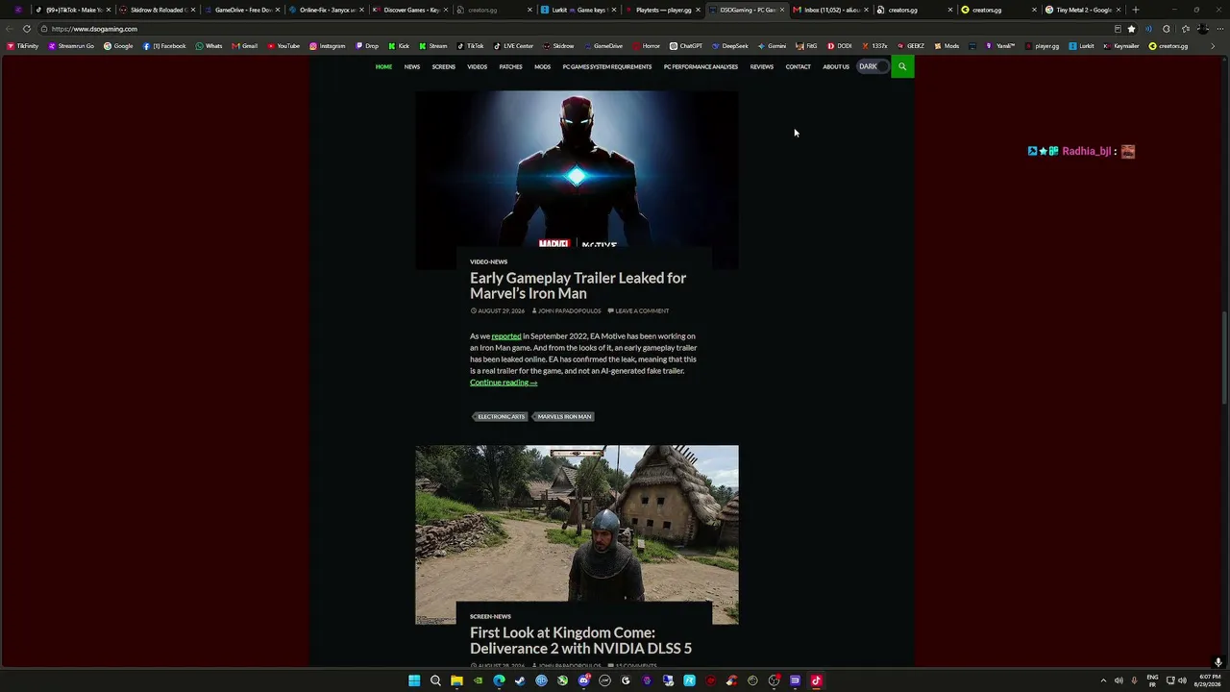Switch to the GameDrive tab

pos(241,10)
